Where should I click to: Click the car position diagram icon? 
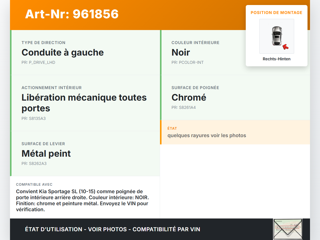click(276, 36)
